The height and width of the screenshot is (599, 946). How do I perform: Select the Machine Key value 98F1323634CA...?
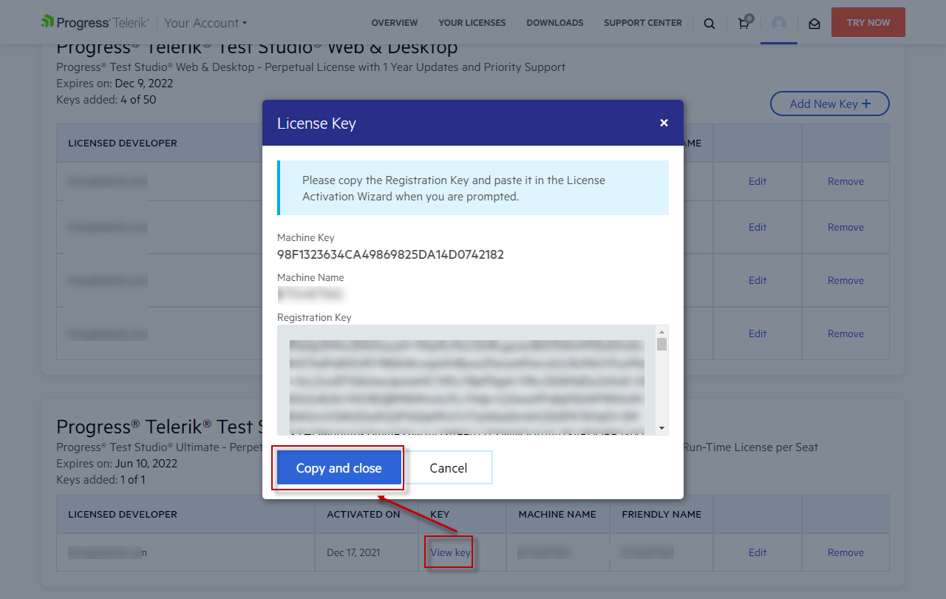coord(390,254)
